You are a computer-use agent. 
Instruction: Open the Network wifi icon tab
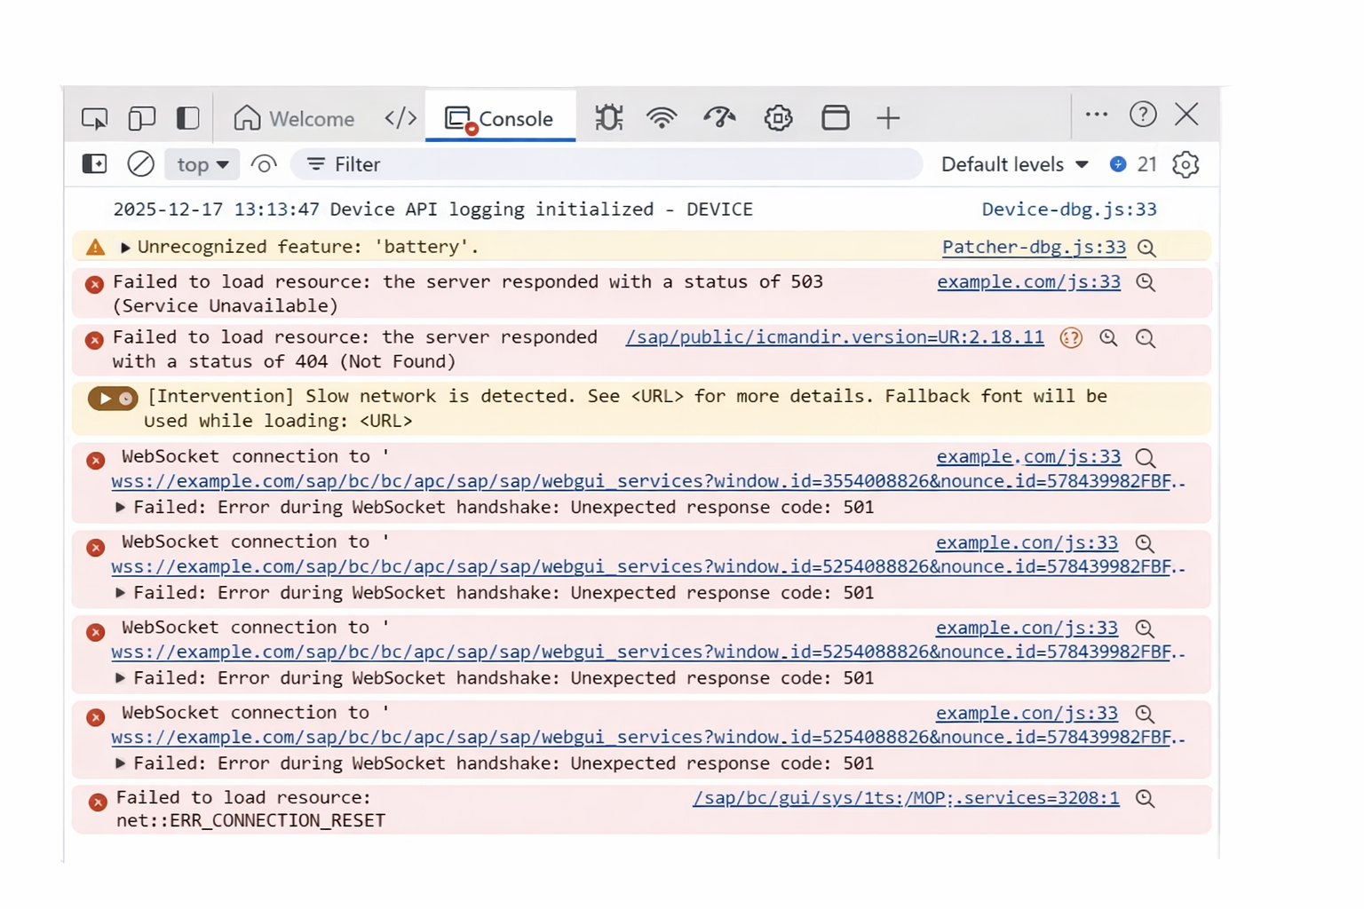pos(662,118)
